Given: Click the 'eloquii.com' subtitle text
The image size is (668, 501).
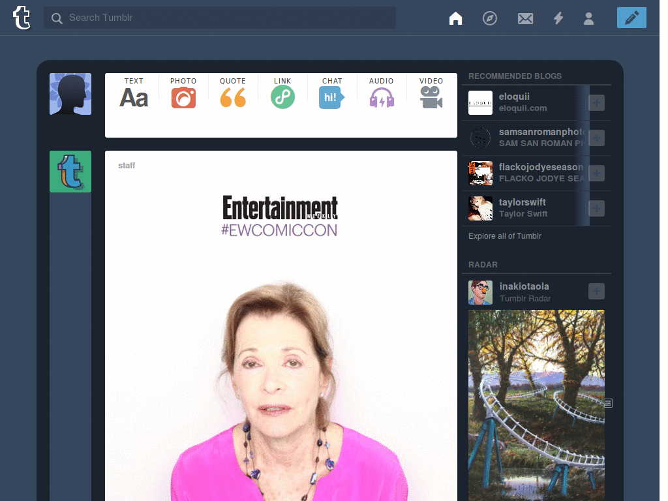Looking at the screenshot, I should [x=523, y=108].
